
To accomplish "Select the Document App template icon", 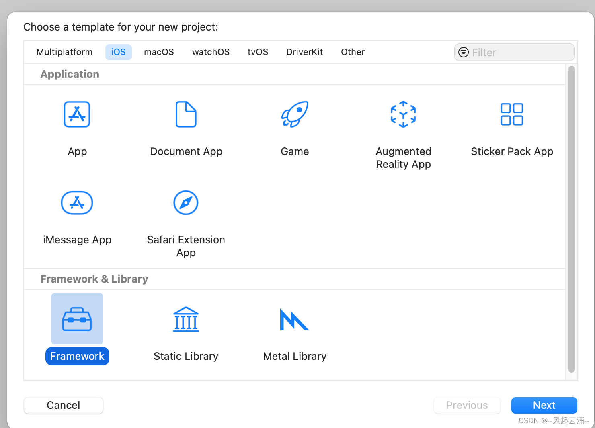I will pos(186,114).
